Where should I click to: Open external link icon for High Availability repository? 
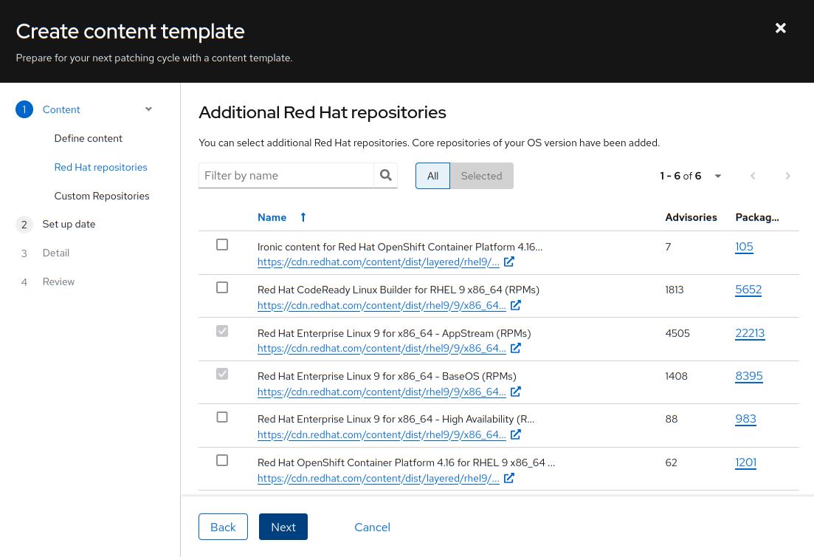pyautogui.click(x=515, y=434)
